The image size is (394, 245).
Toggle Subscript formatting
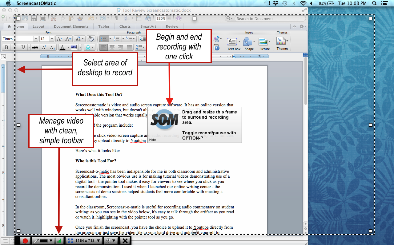[53, 47]
